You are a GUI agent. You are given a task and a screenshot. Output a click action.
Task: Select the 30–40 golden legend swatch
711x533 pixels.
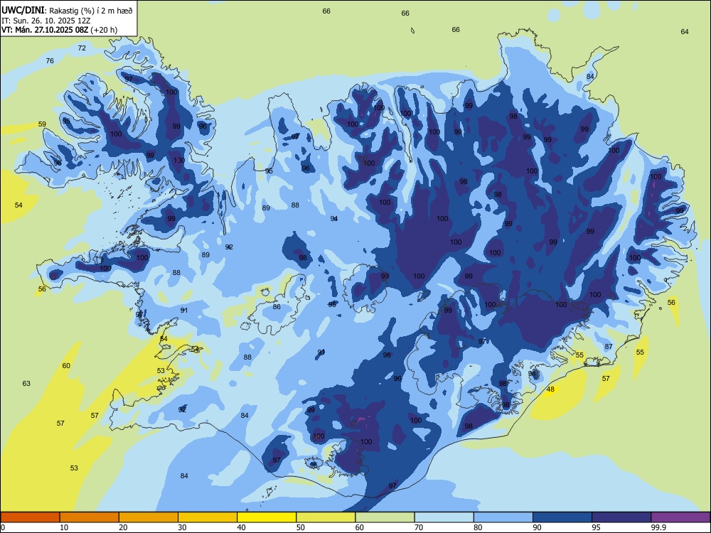coord(208,517)
